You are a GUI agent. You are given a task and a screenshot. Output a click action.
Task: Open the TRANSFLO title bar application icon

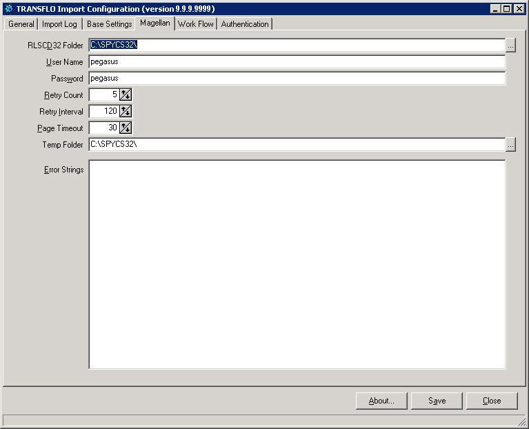point(9,9)
